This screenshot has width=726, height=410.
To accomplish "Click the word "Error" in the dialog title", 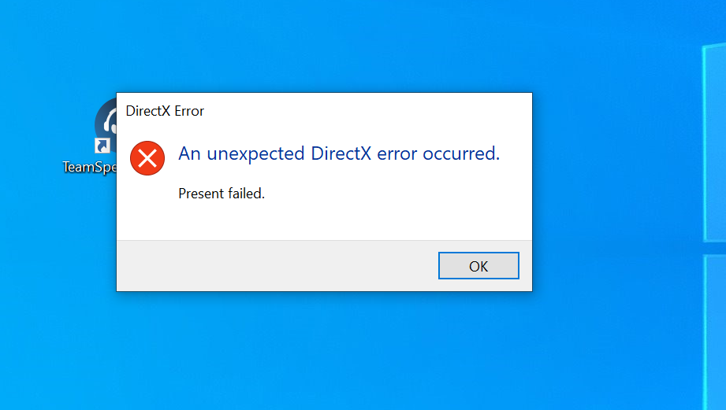I will click(189, 111).
